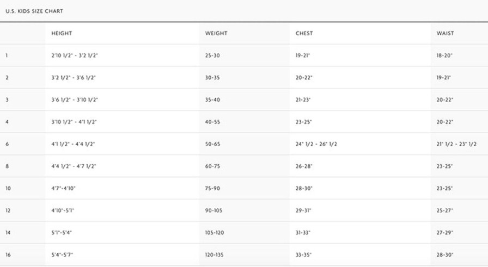Select the CHEST column header
Viewport: 488px width, 267px height.
coord(304,33)
